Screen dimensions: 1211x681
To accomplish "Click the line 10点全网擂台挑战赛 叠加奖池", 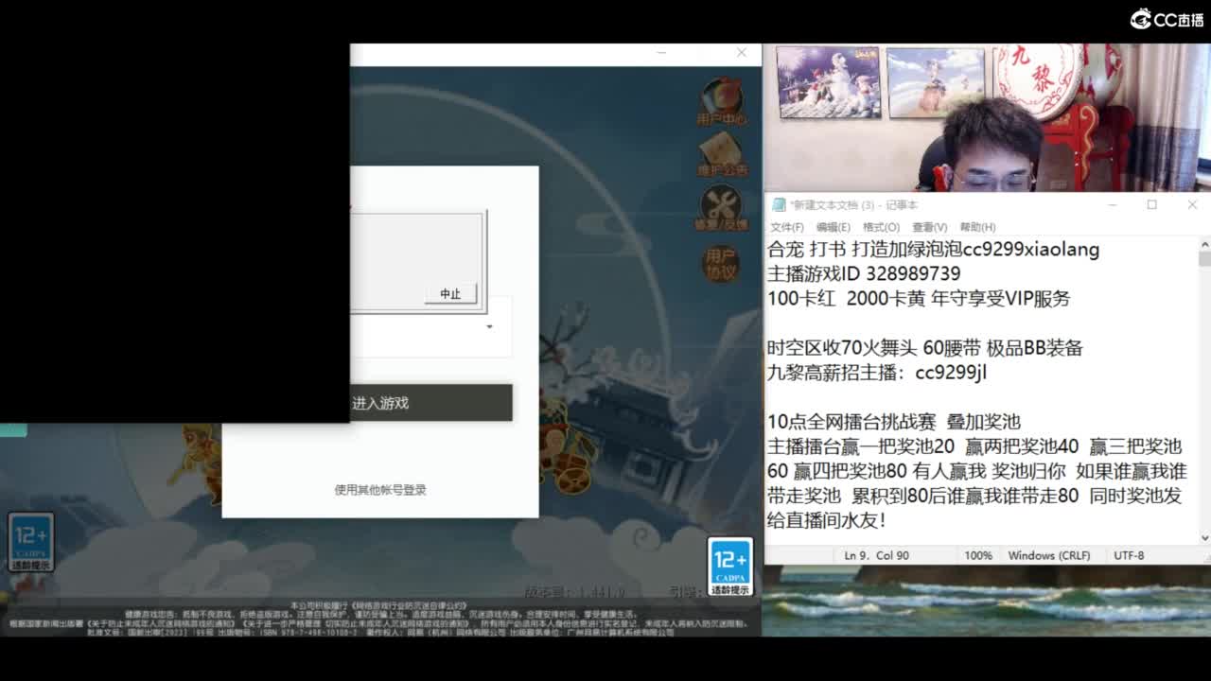I will 894,421.
